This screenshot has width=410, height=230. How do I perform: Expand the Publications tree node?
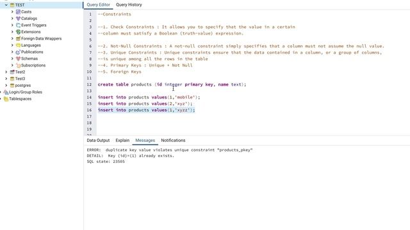(x=12, y=52)
